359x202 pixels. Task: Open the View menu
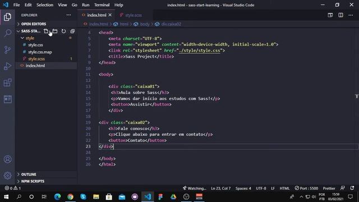point(62,5)
